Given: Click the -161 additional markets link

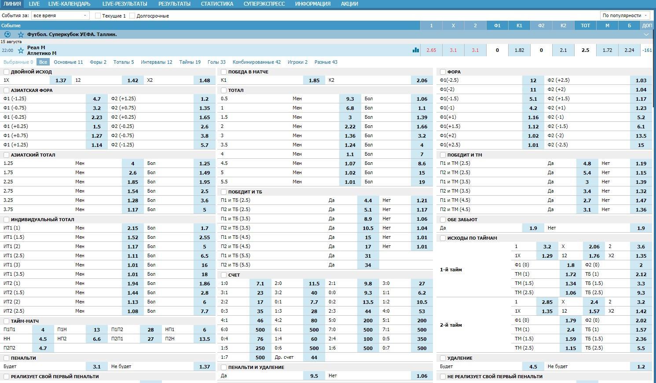Looking at the screenshot, I should [647, 50].
